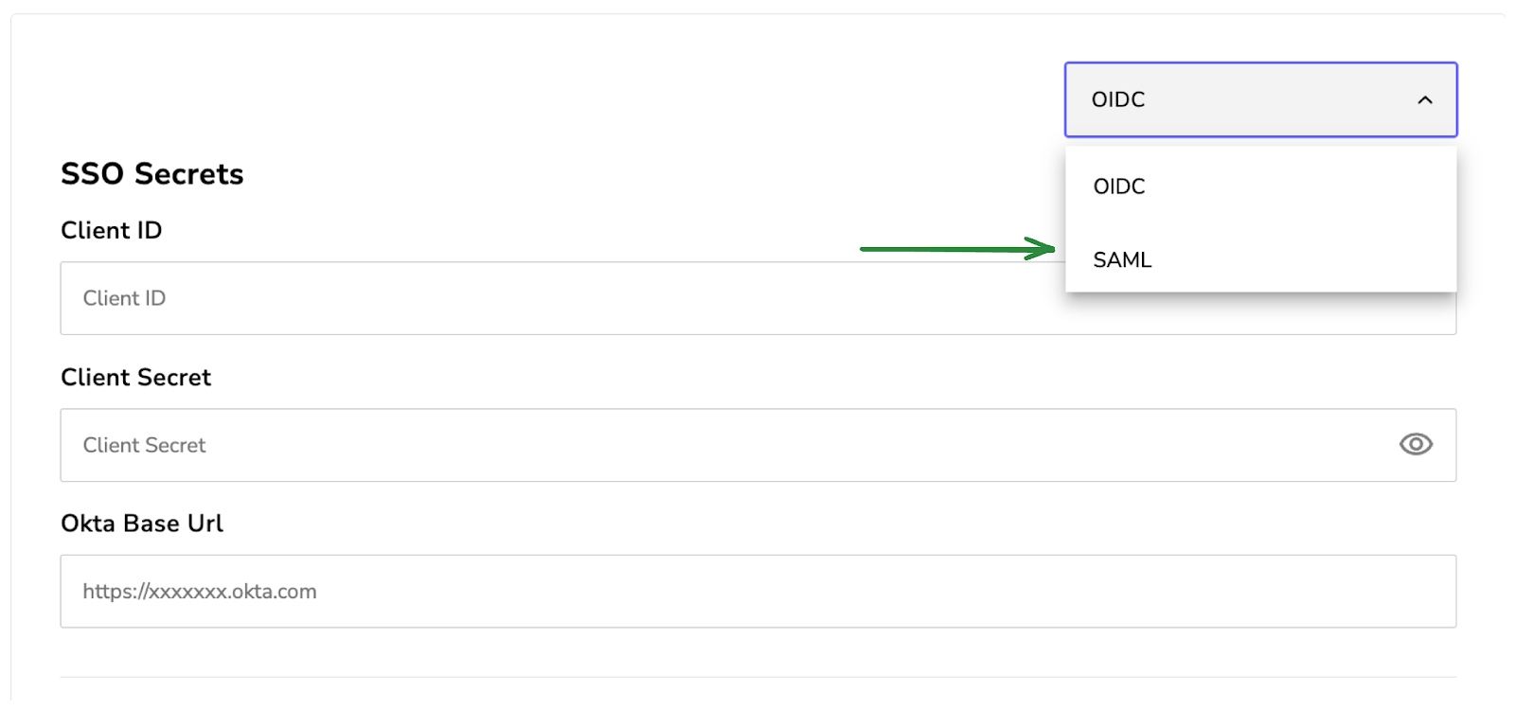Choose the OIDC option in the dropdown list
Viewport: 1515px width, 710px height.
1260,186
